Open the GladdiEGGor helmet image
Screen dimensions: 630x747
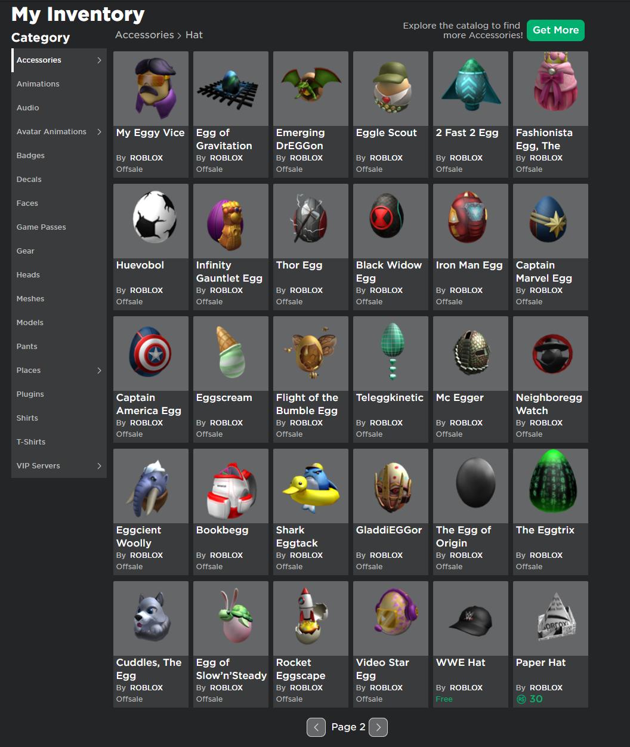click(x=391, y=486)
